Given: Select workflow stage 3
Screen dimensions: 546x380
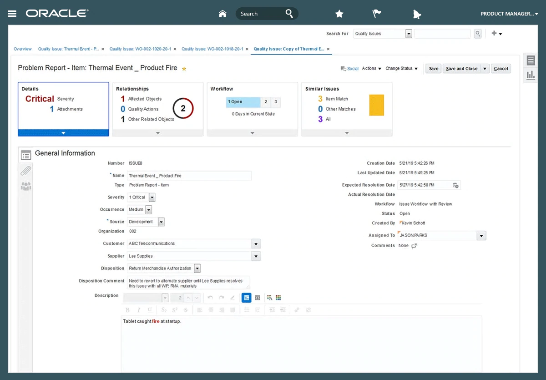Looking at the screenshot, I should [x=275, y=102].
